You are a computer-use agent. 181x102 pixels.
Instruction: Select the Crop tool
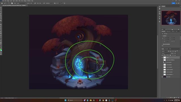click(x=1, y=15)
